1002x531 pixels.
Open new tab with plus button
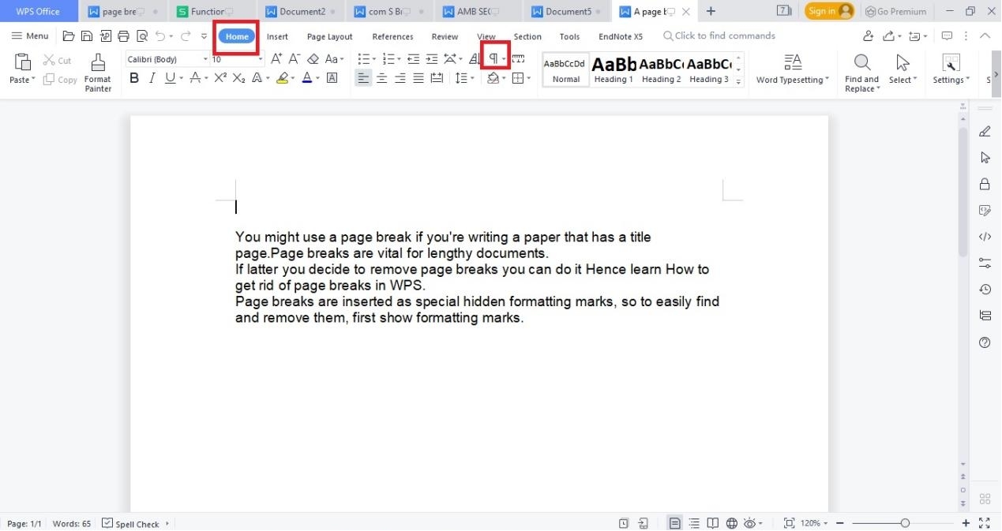pyautogui.click(x=711, y=11)
